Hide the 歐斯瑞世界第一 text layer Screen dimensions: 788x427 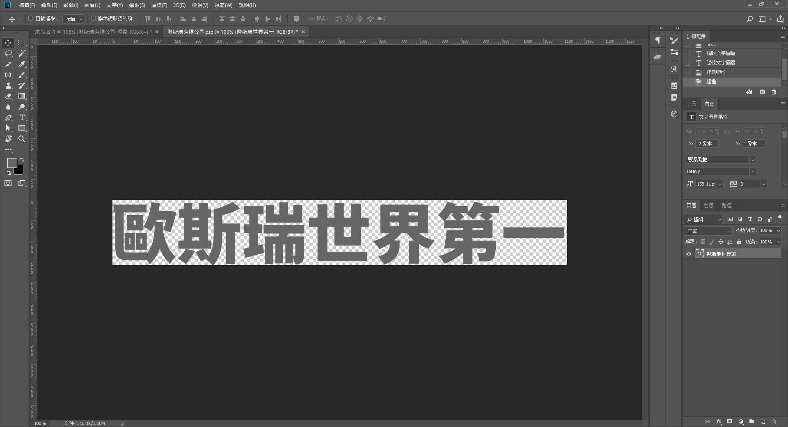tap(689, 254)
